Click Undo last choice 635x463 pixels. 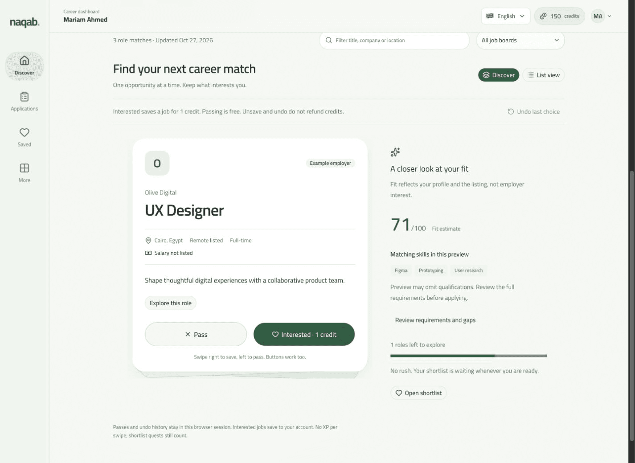point(533,111)
